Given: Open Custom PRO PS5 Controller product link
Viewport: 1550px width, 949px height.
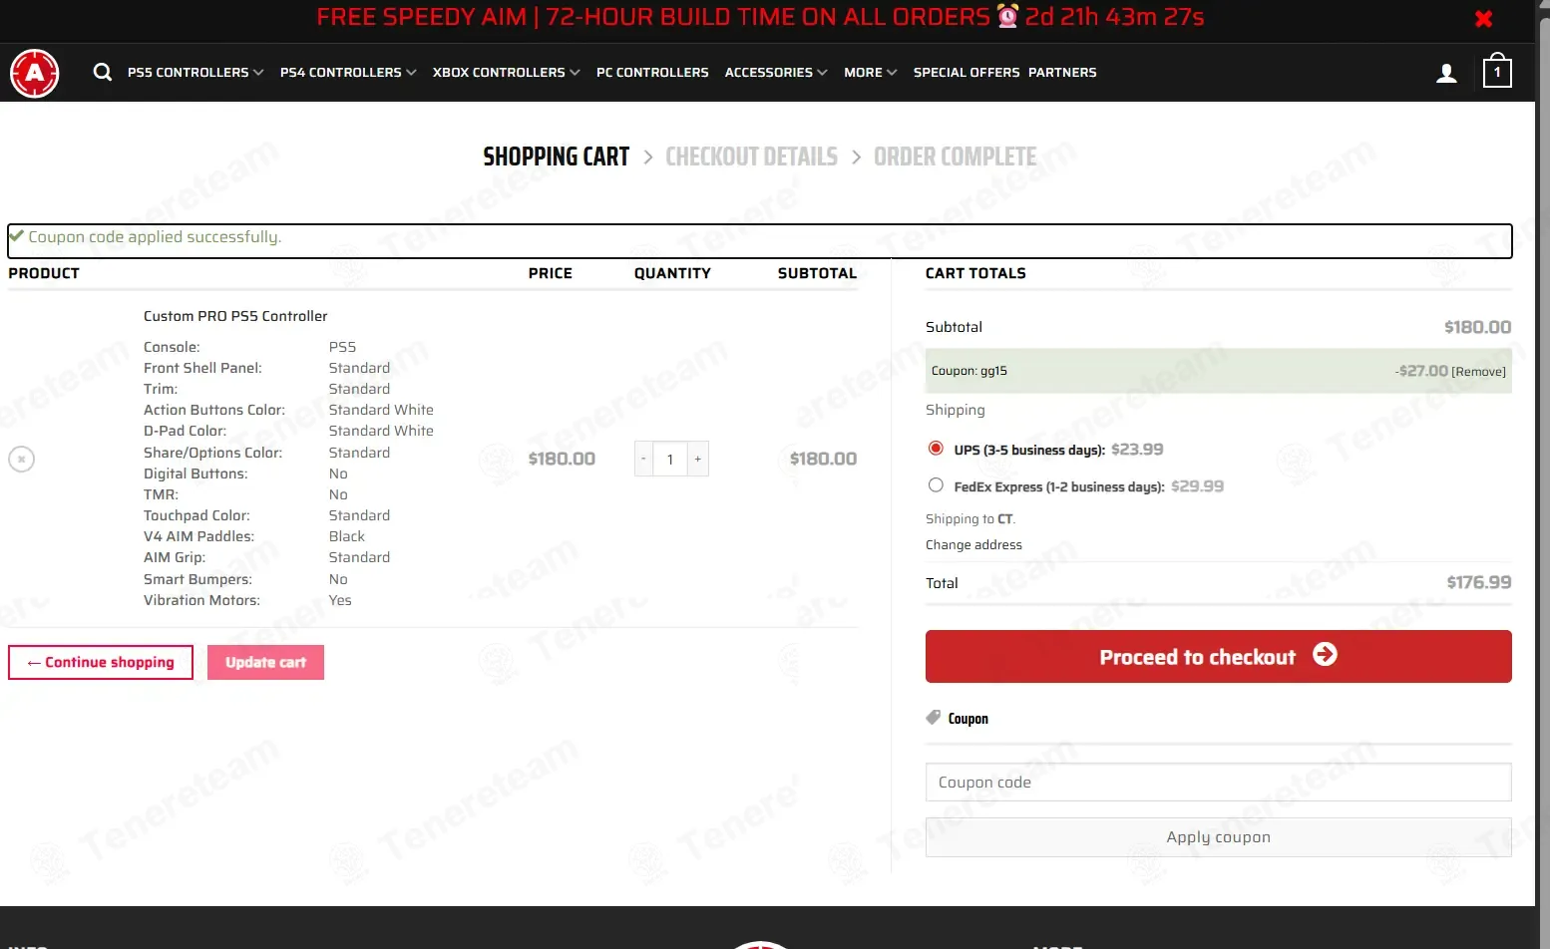Looking at the screenshot, I should click(x=235, y=316).
